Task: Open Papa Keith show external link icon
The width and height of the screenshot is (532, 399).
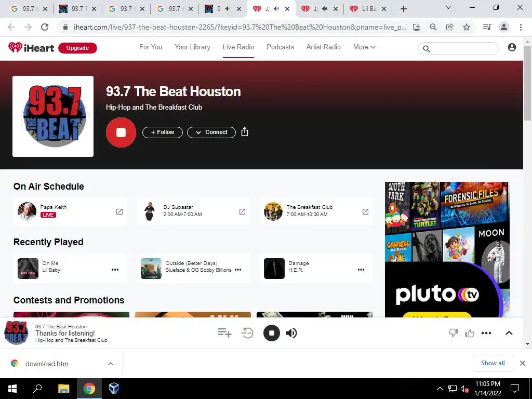Action: pyautogui.click(x=119, y=212)
